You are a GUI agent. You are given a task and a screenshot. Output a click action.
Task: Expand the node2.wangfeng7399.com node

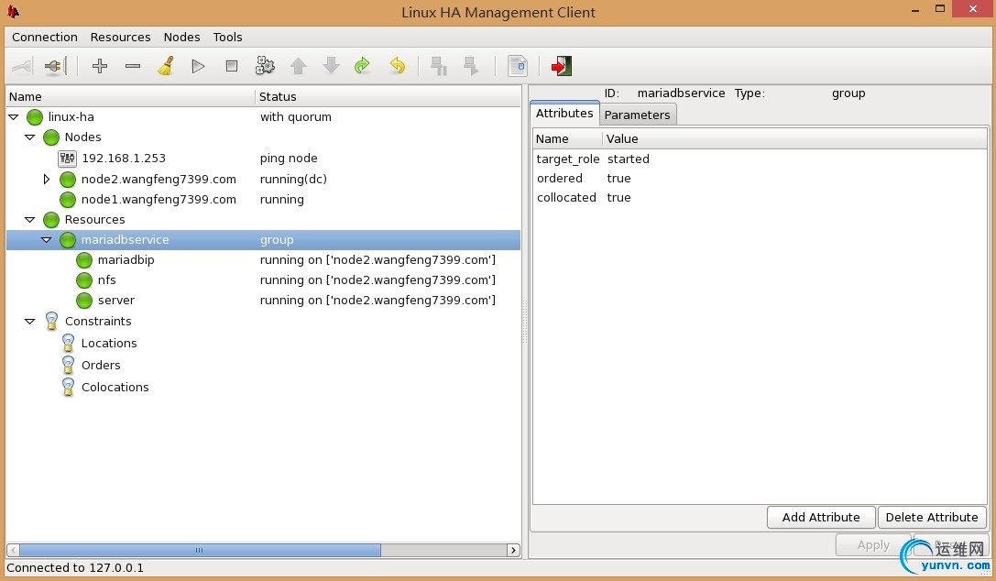pyautogui.click(x=47, y=180)
